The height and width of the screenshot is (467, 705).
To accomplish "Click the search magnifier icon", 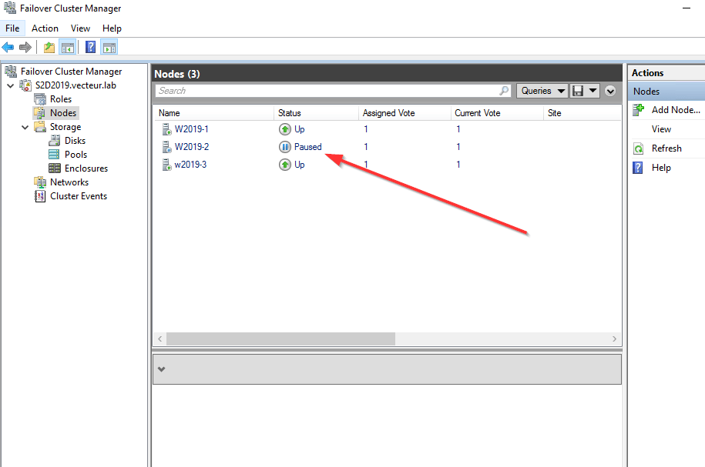I will (505, 91).
